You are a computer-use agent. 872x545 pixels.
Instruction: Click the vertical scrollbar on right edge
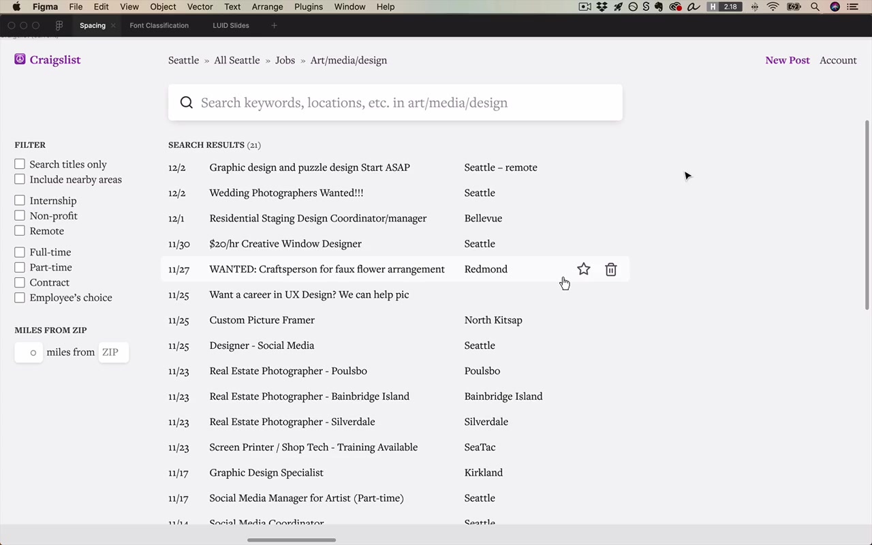coord(867,215)
